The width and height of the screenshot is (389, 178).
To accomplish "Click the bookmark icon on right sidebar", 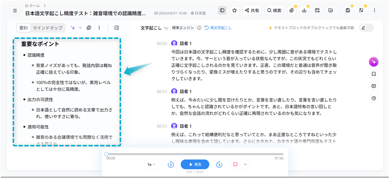I will 373,74.
